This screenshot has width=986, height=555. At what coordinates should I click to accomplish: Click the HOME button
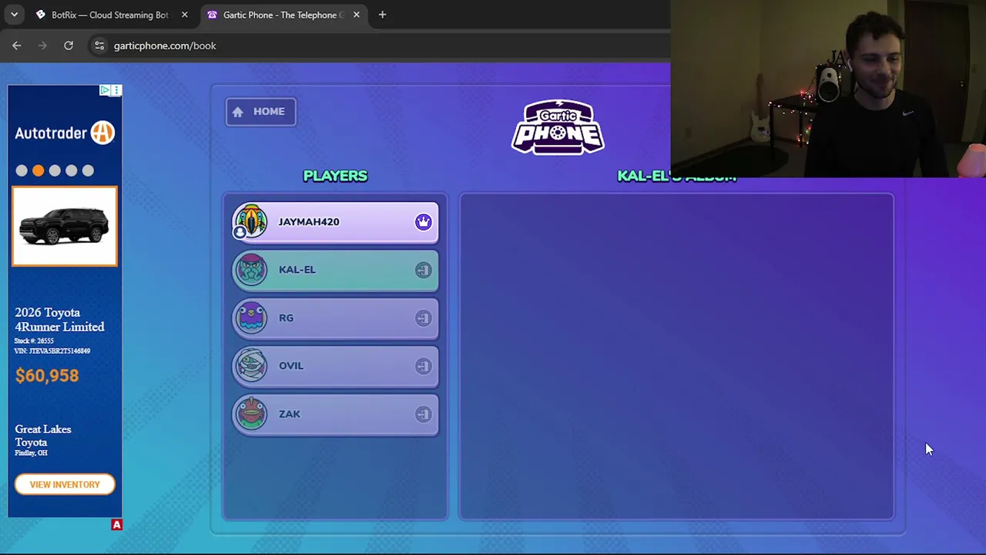click(x=260, y=112)
